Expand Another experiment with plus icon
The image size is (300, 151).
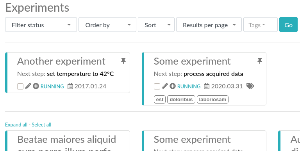pyautogui.click(x=36, y=86)
